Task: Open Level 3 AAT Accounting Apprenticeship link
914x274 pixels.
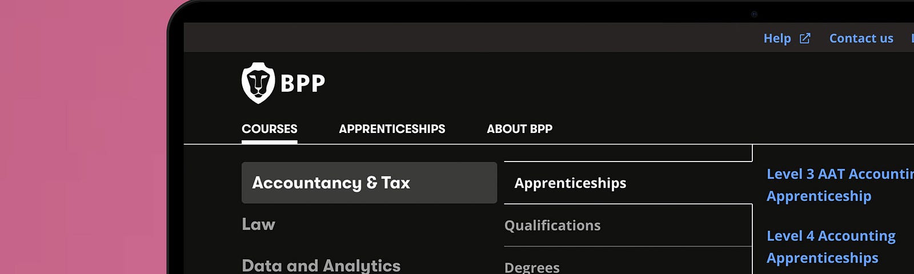Action: pyautogui.click(x=840, y=185)
